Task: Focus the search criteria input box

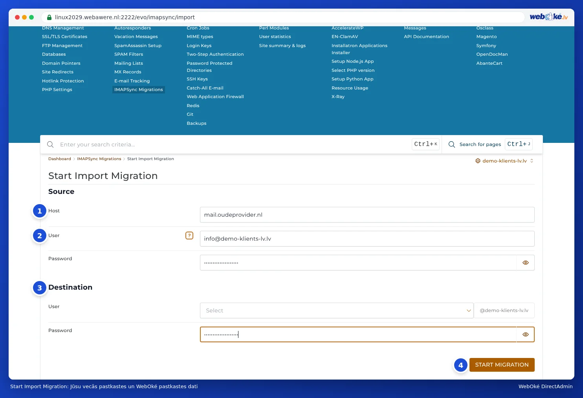Action: pyautogui.click(x=234, y=144)
